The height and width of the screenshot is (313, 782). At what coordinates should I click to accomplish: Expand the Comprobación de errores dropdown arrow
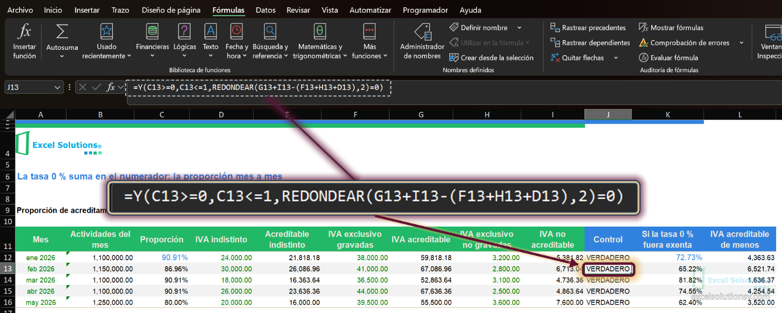point(741,43)
